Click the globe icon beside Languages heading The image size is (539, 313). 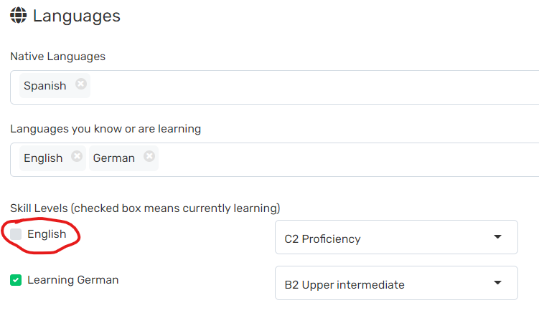point(19,16)
